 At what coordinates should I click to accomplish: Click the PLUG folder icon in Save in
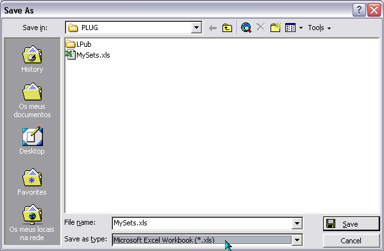tap(72, 28)
